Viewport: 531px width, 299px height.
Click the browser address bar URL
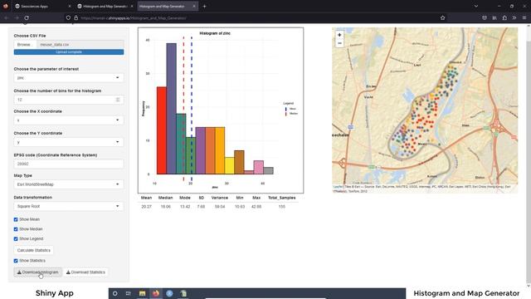(134, 18)
